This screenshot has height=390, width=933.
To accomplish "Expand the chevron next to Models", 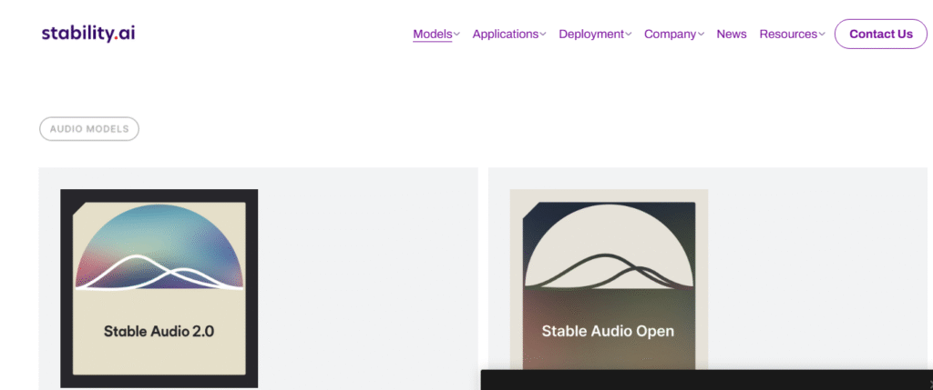I will point(457,35).
